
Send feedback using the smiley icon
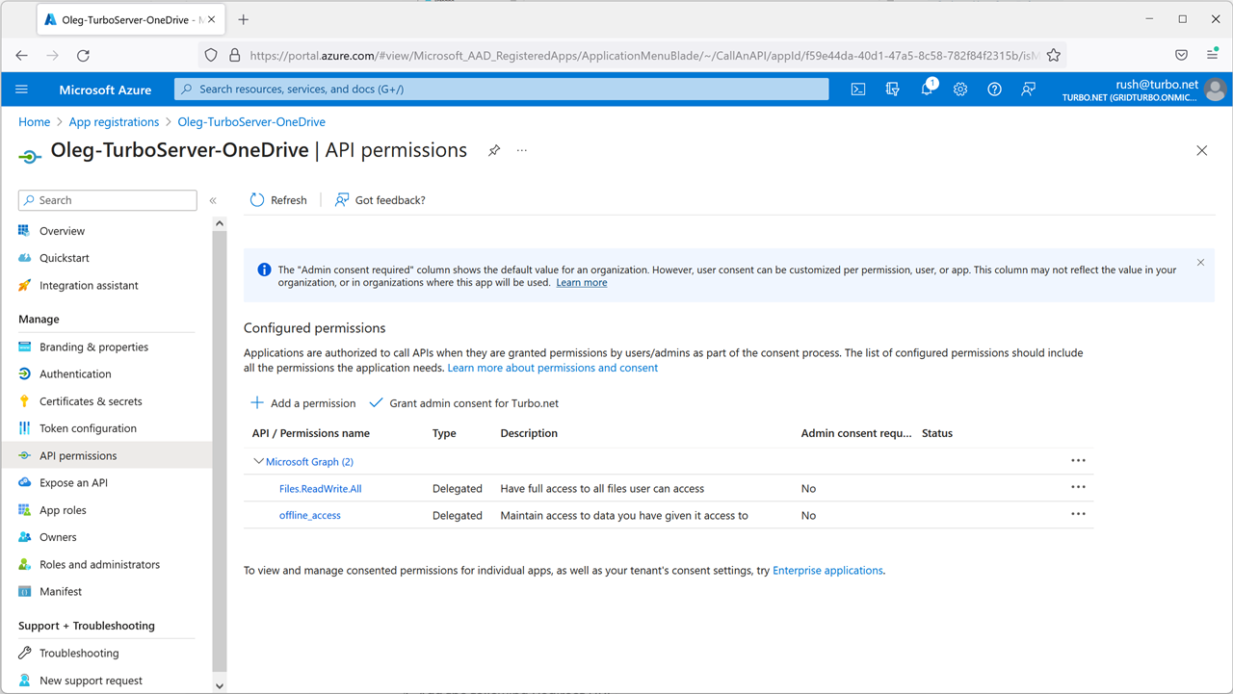pos(1028,89)
